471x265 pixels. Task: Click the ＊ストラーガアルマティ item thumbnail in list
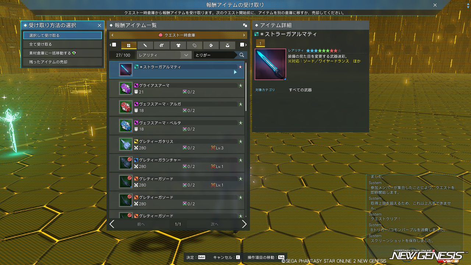pyautogui.click(x=125, y=70)
